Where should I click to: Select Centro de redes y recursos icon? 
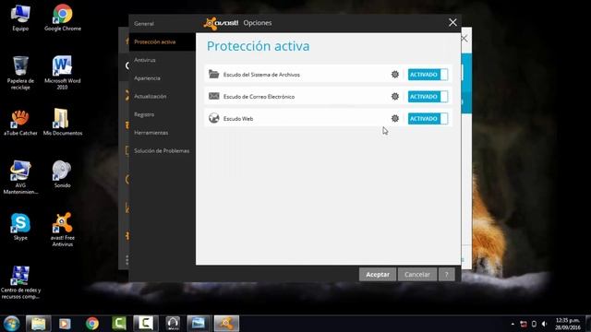20,282
